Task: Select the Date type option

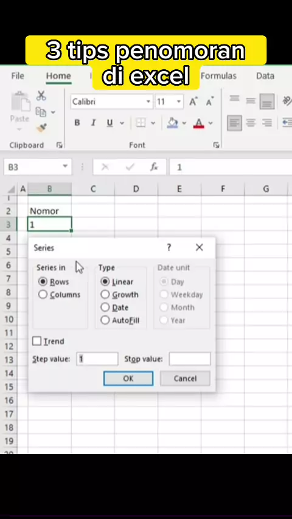Action: (x=105, y=307)
